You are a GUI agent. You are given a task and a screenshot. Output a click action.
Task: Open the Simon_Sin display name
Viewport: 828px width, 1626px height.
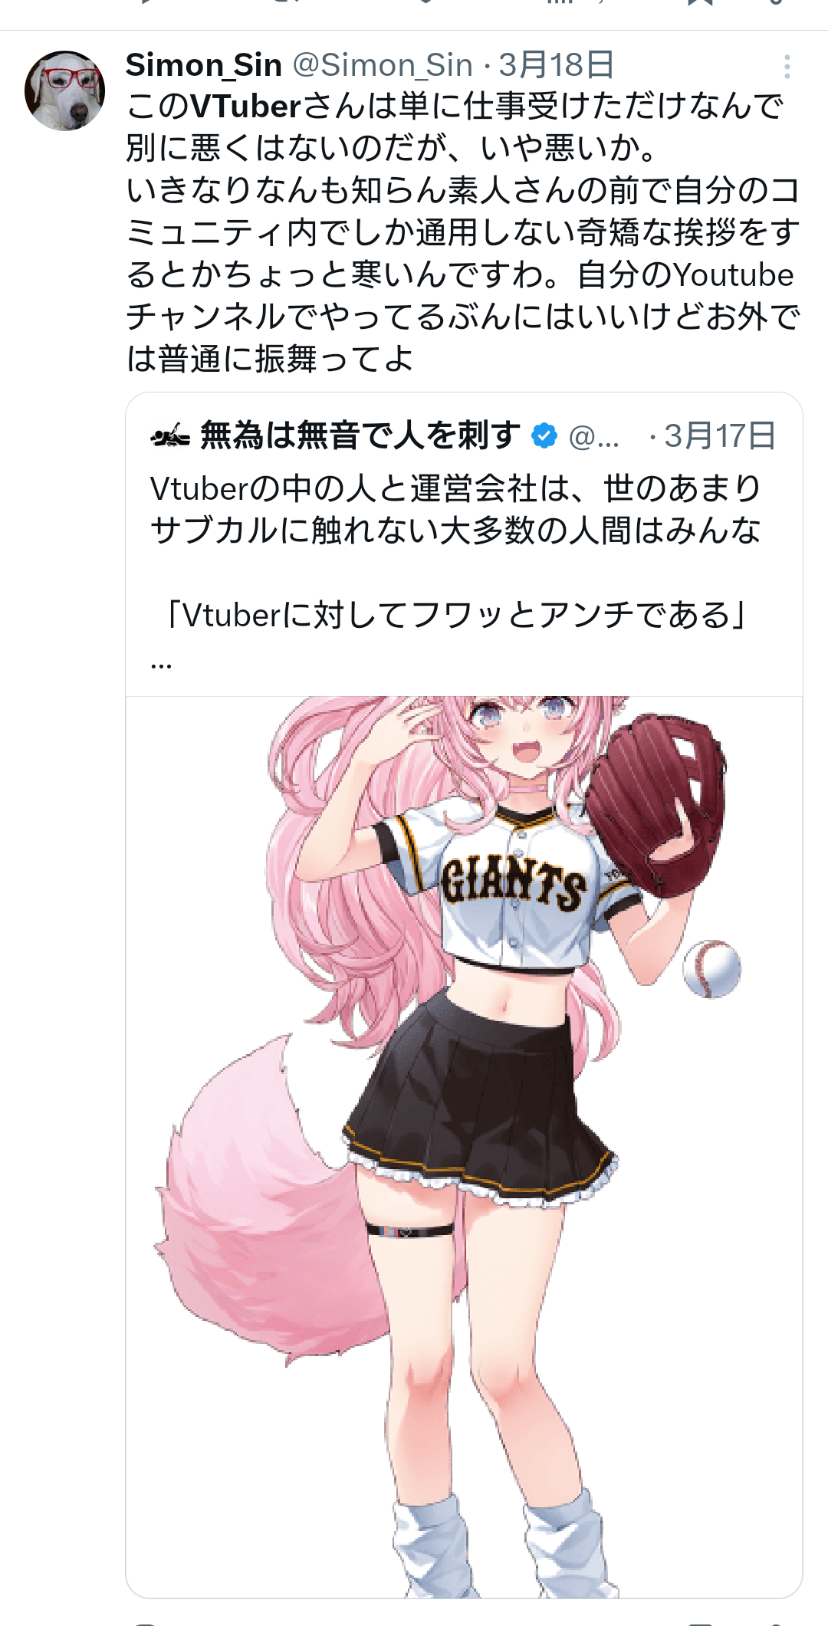(x=204, y=65)
